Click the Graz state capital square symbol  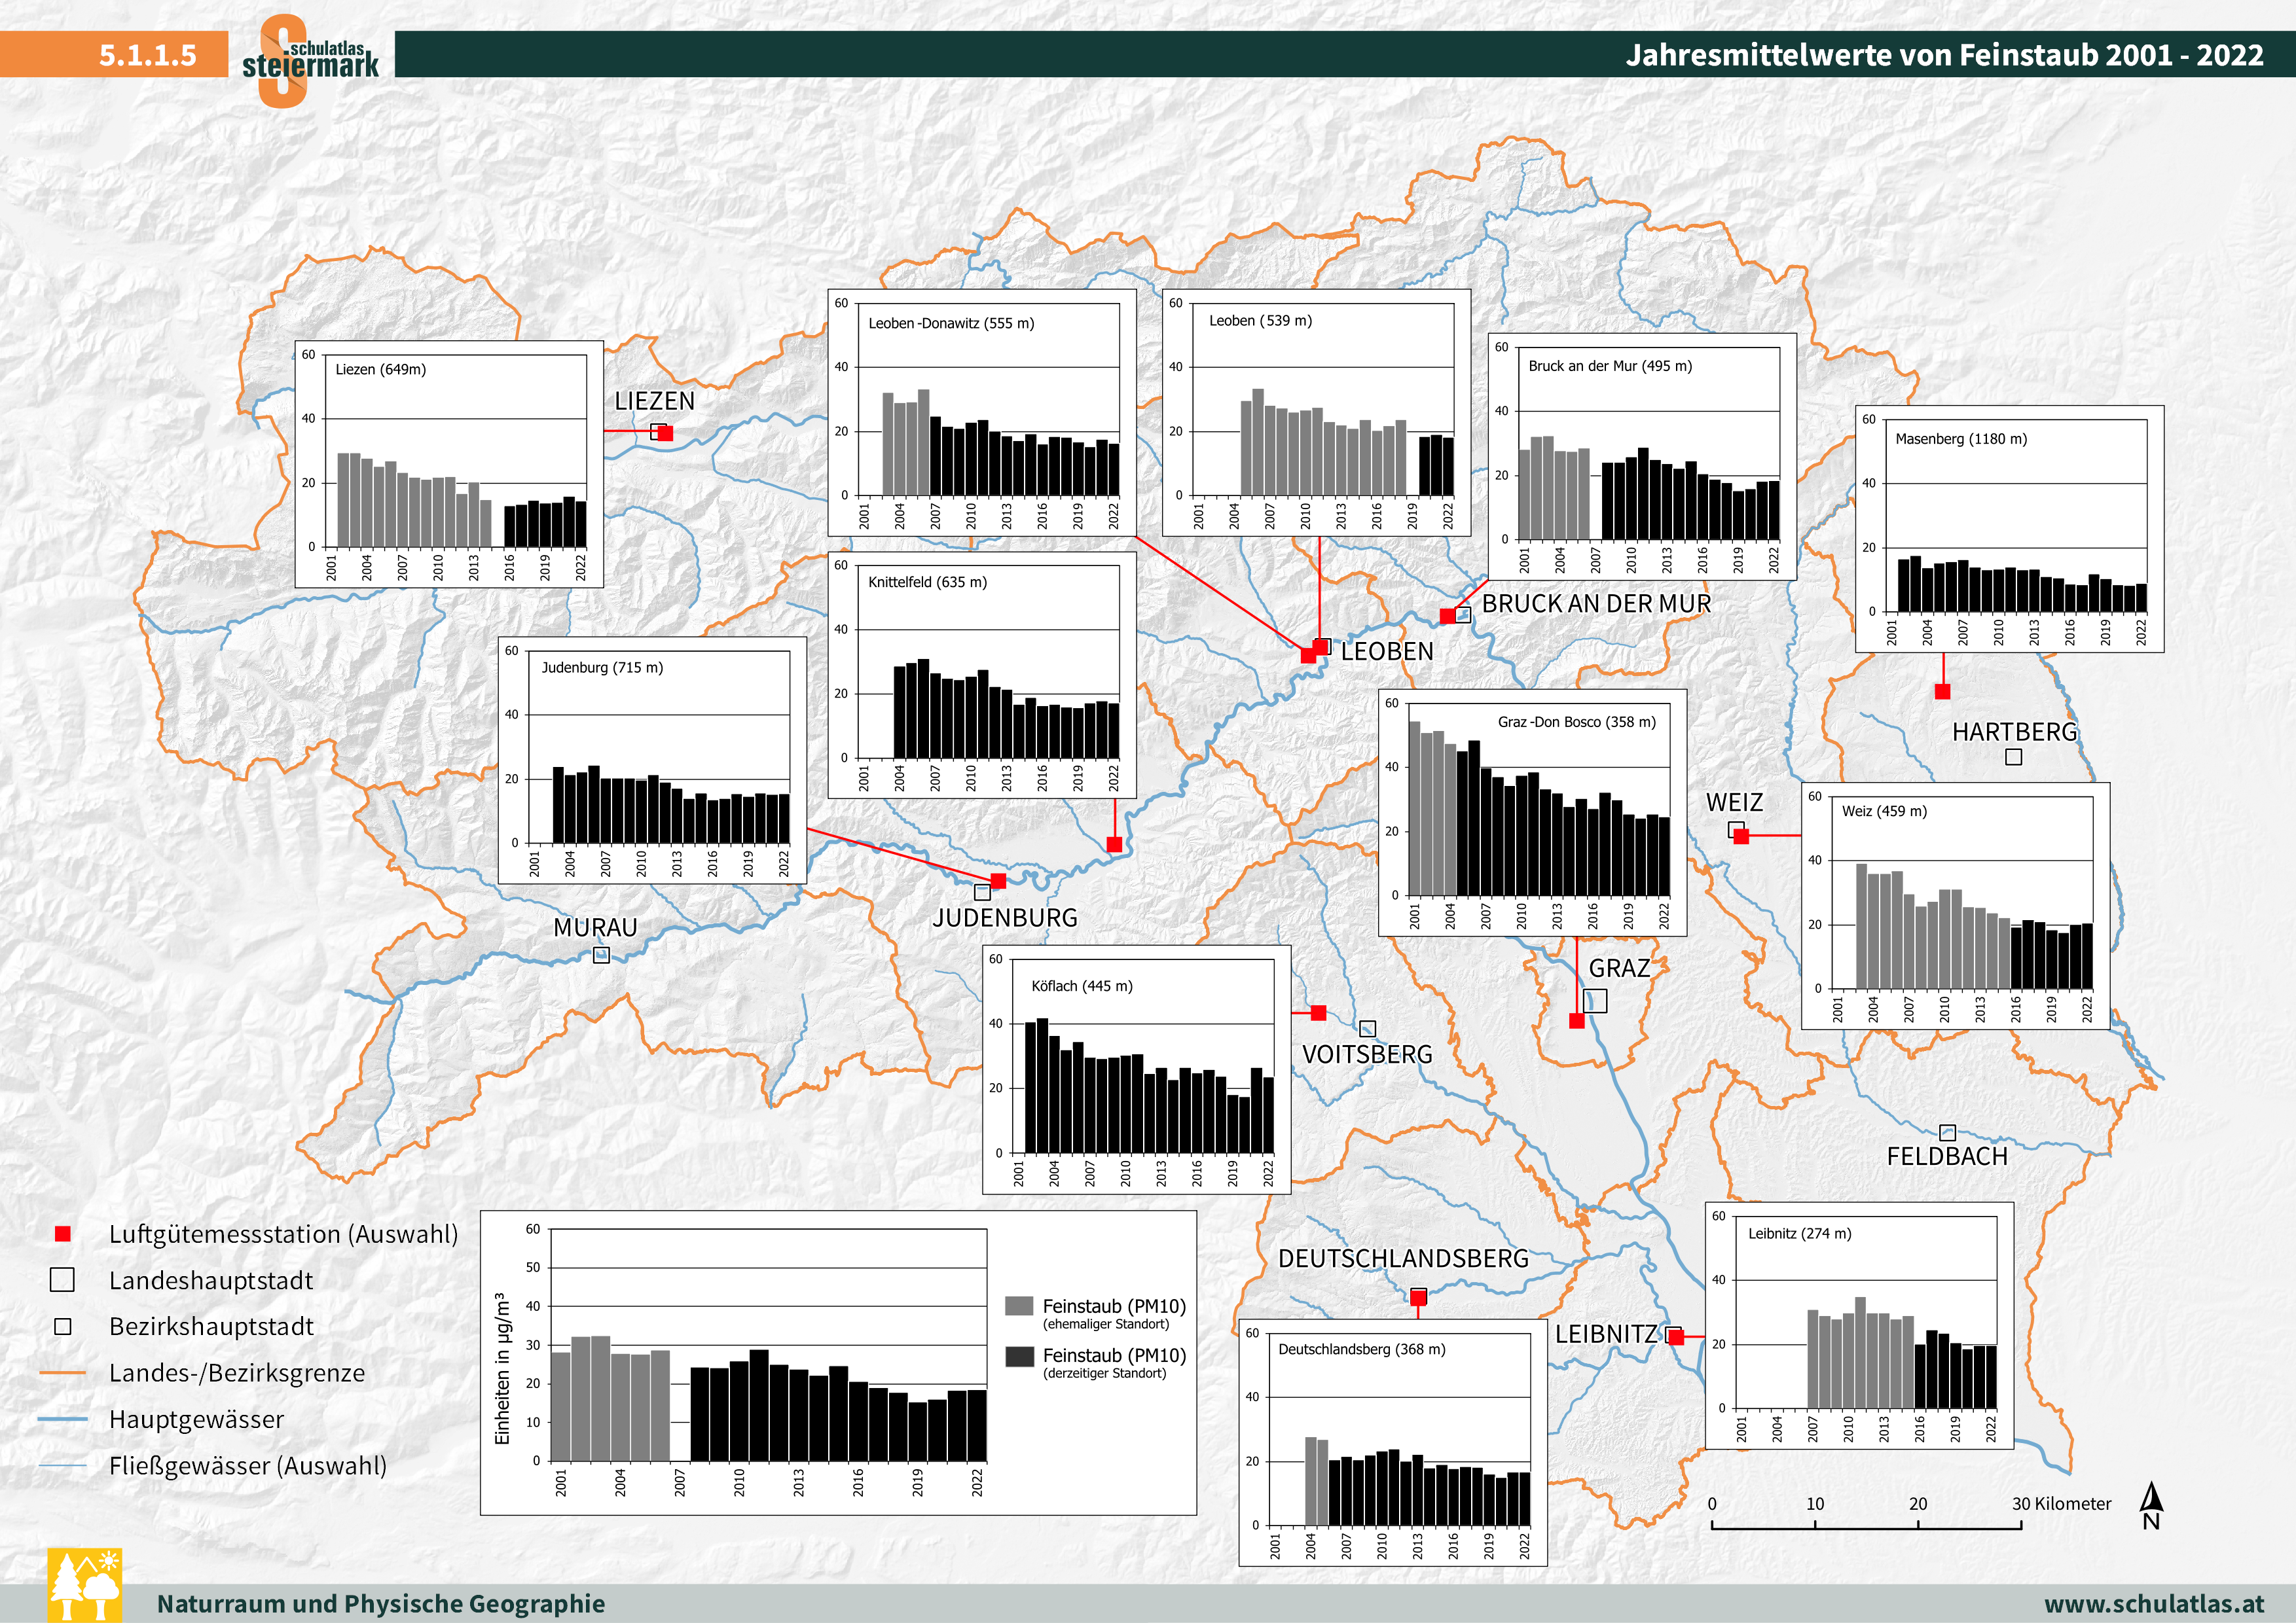point(1596,1001)
